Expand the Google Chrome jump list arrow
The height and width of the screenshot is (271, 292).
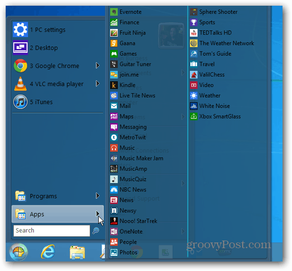98,66
